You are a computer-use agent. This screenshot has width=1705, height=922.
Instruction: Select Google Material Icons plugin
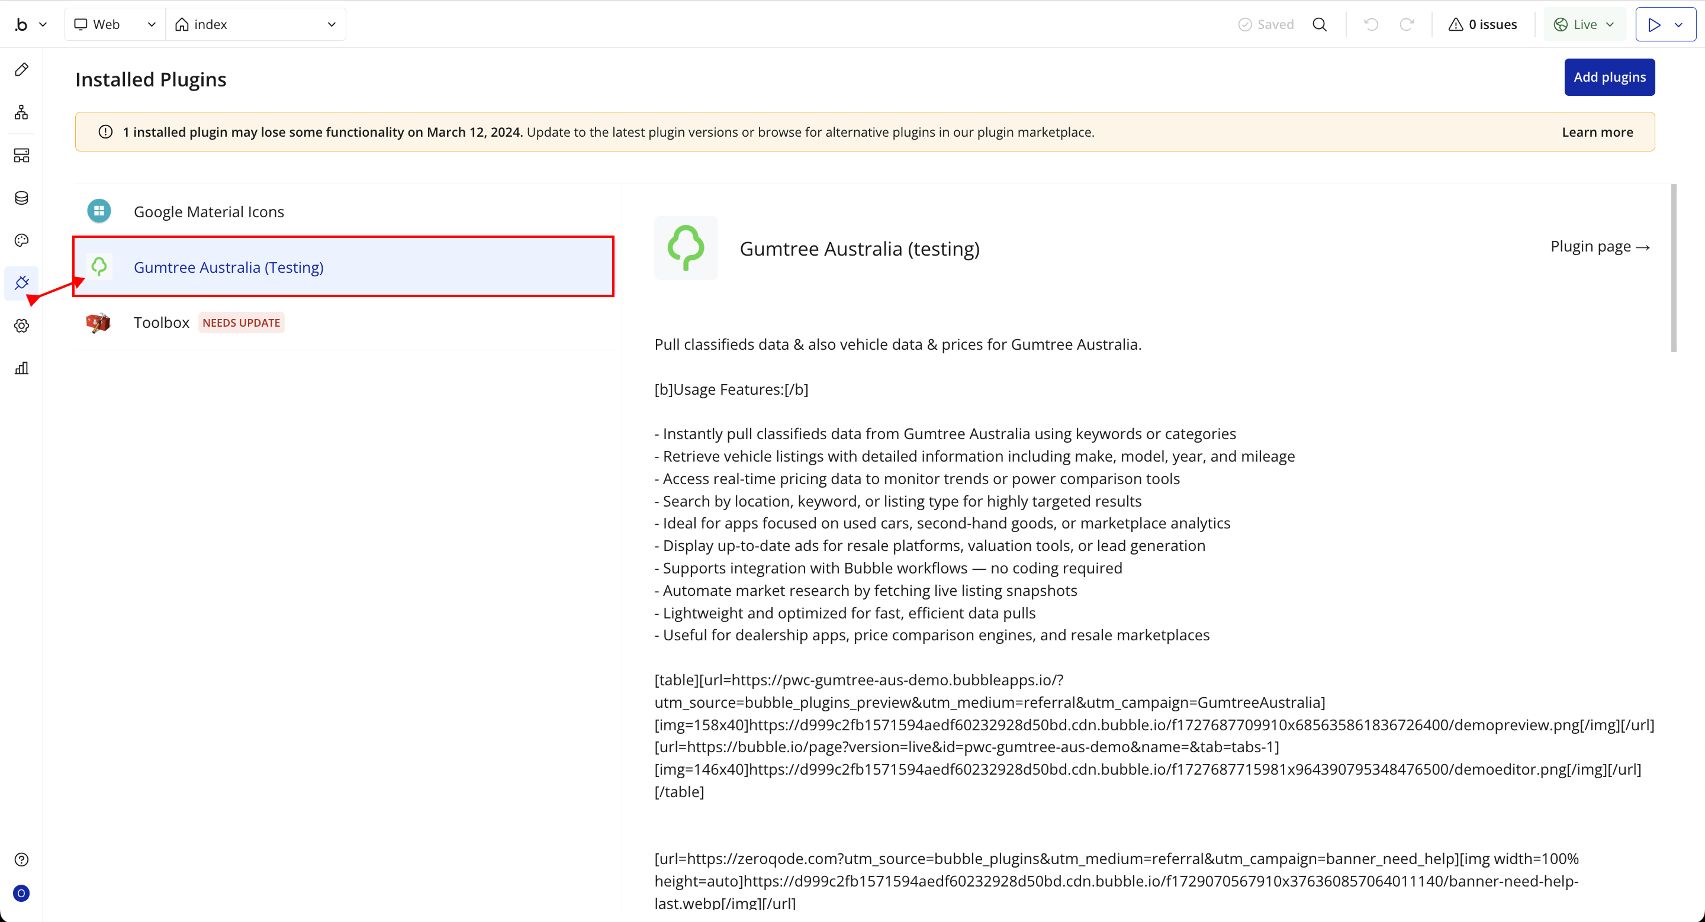[208, 212]
